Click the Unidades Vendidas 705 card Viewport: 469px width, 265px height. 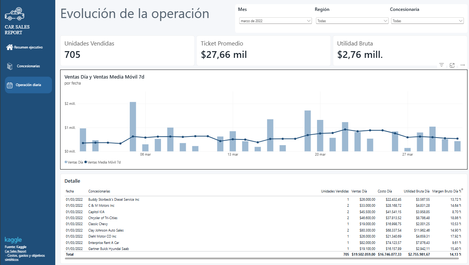(127, 51)
